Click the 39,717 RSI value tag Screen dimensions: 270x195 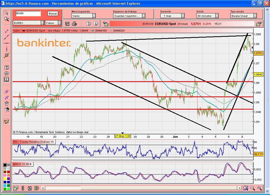(x=258, y=154)
